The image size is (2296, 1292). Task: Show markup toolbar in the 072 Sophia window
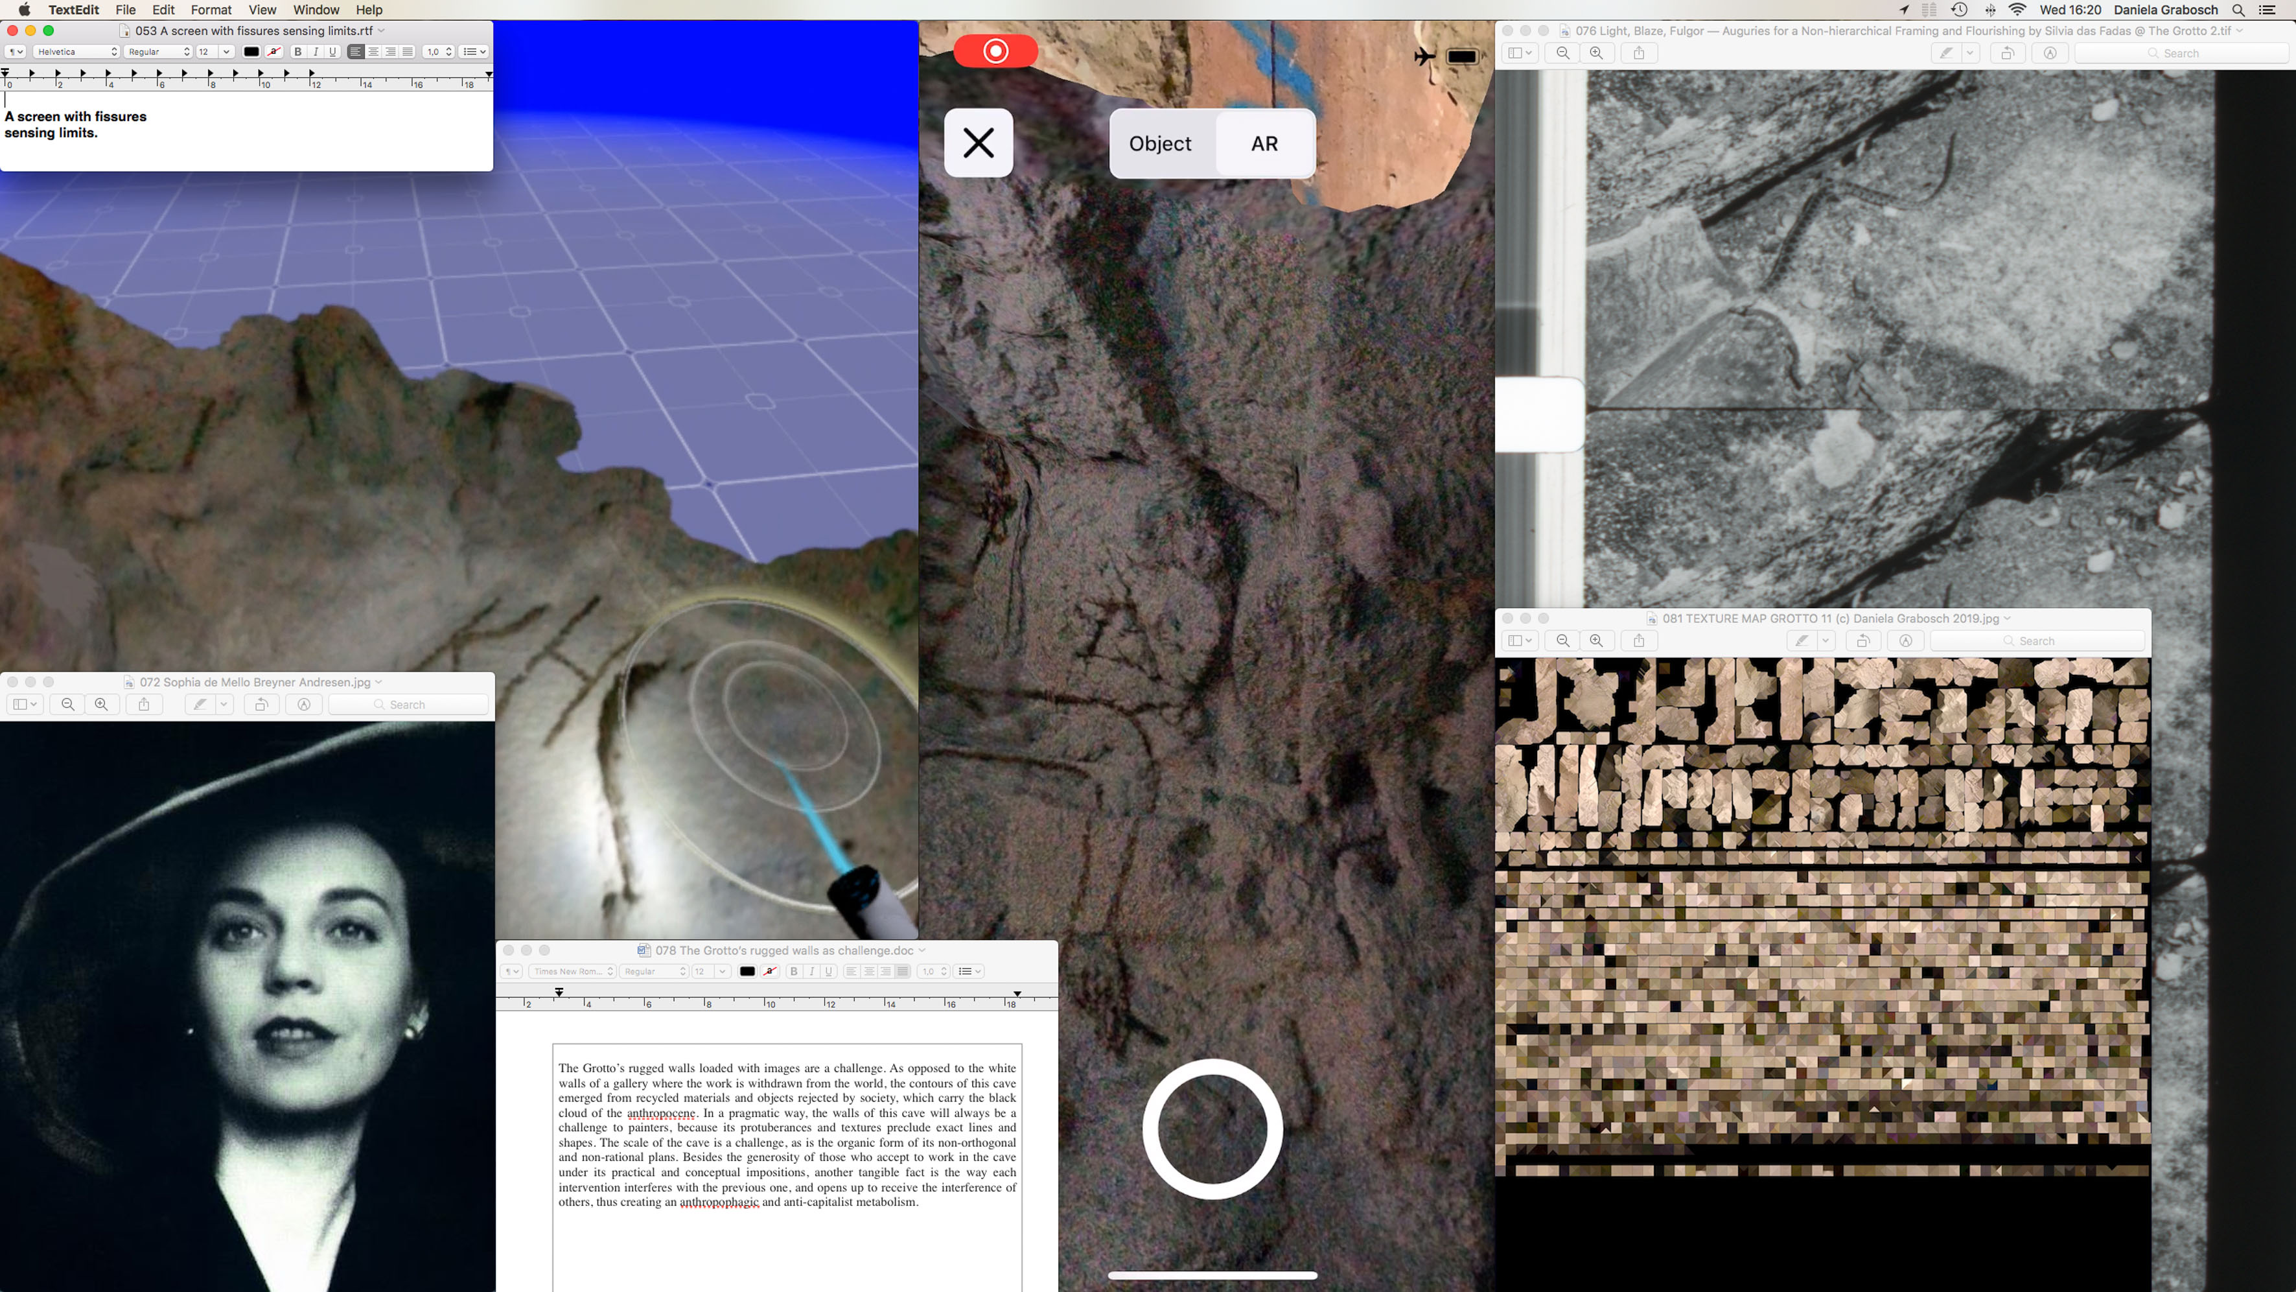(304, 705)
